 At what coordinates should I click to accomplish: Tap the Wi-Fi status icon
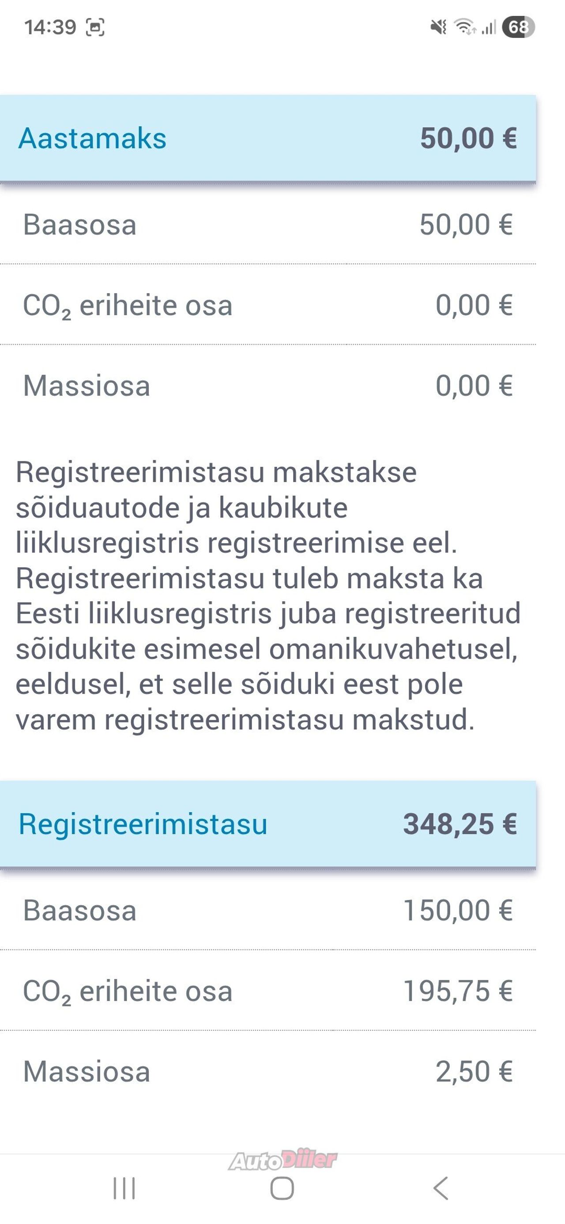pos(465,27)
